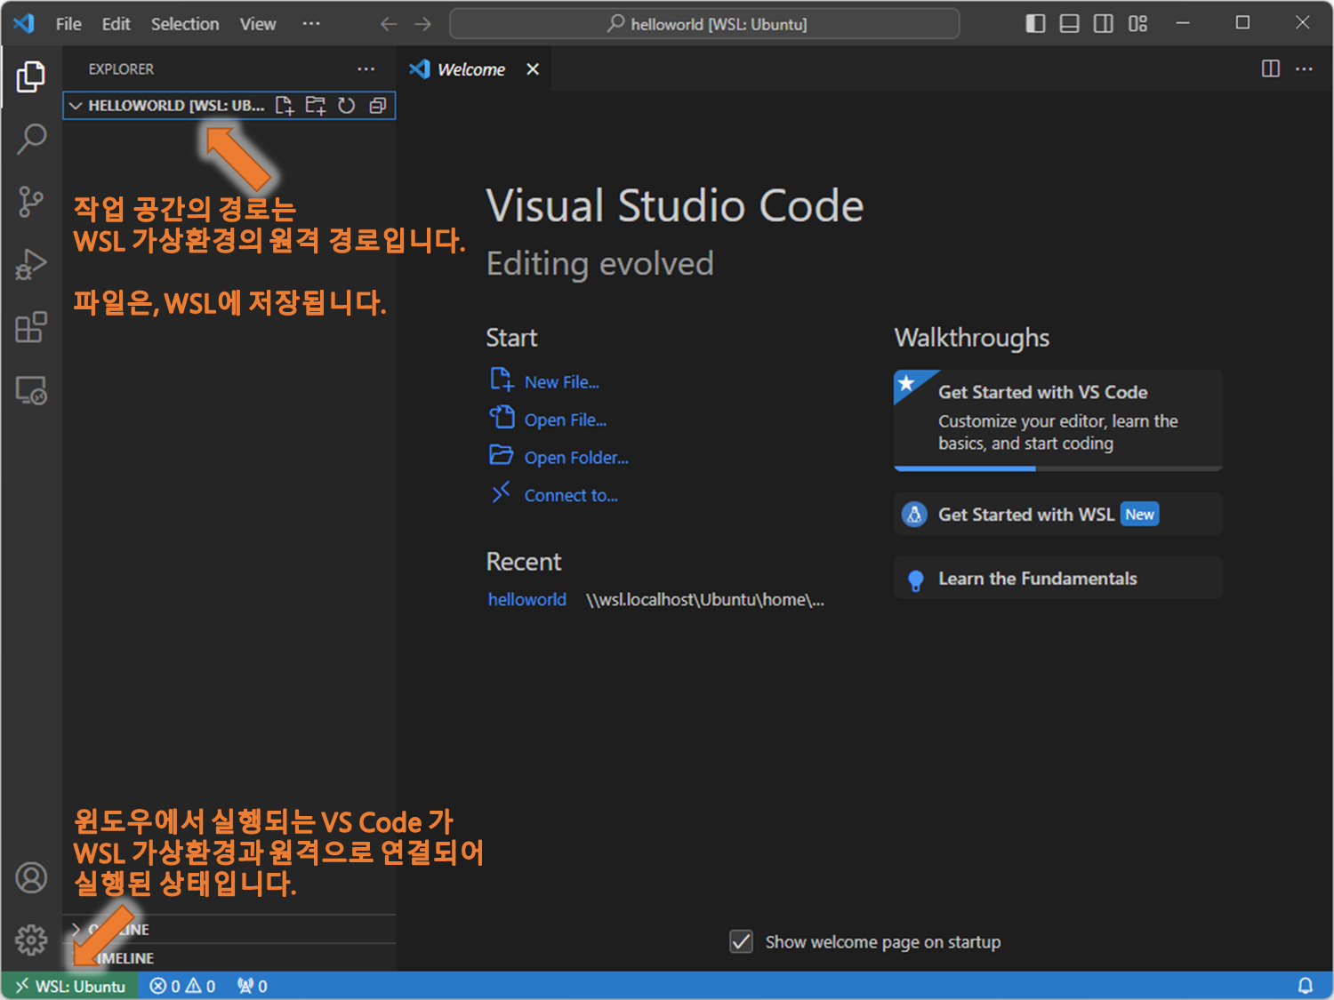Open the Accounts menu icon
1334x1000 pixels.
31,877
